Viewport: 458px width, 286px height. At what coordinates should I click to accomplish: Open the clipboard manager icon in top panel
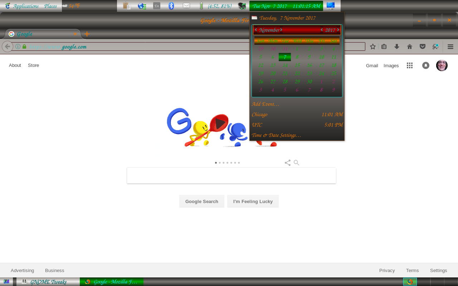pos(126,6)
